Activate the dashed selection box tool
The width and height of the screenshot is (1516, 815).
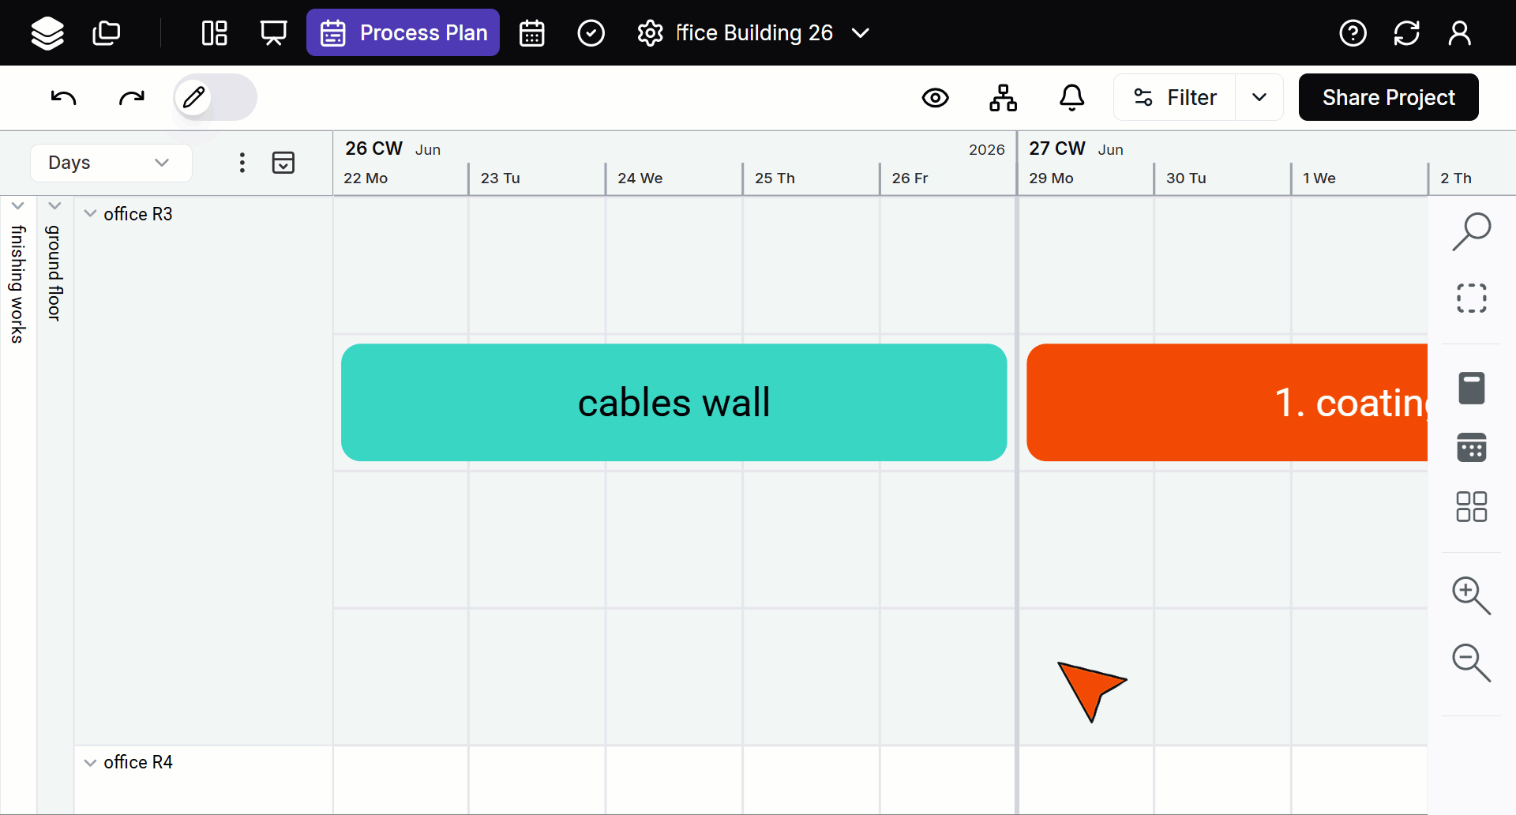[x=1471, y=299]
